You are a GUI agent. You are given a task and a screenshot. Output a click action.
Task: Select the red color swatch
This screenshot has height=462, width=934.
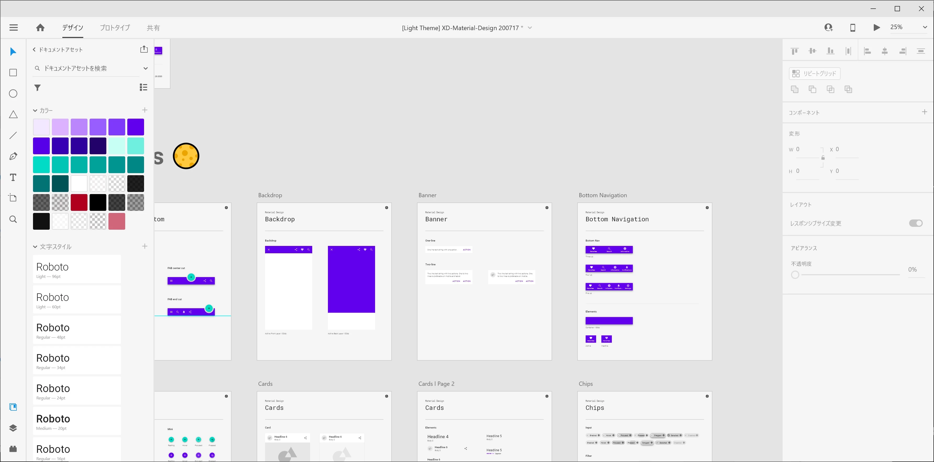point(79,202)
